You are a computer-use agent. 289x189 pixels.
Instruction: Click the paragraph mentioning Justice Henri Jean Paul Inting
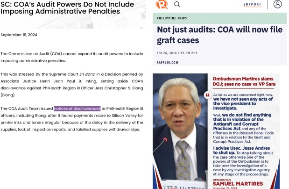[x=72, y=85]
